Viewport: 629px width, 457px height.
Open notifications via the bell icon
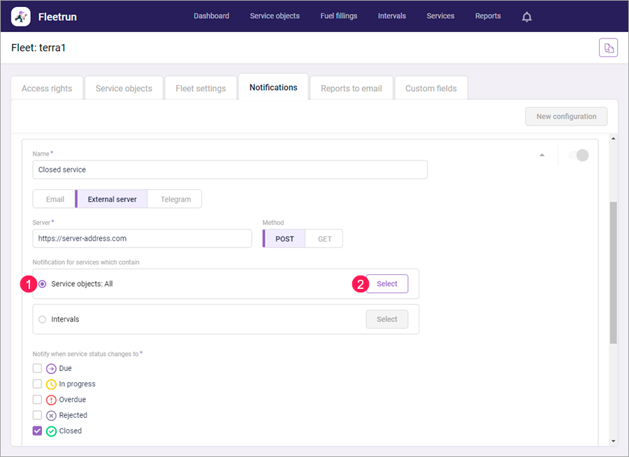click(526, 16)
